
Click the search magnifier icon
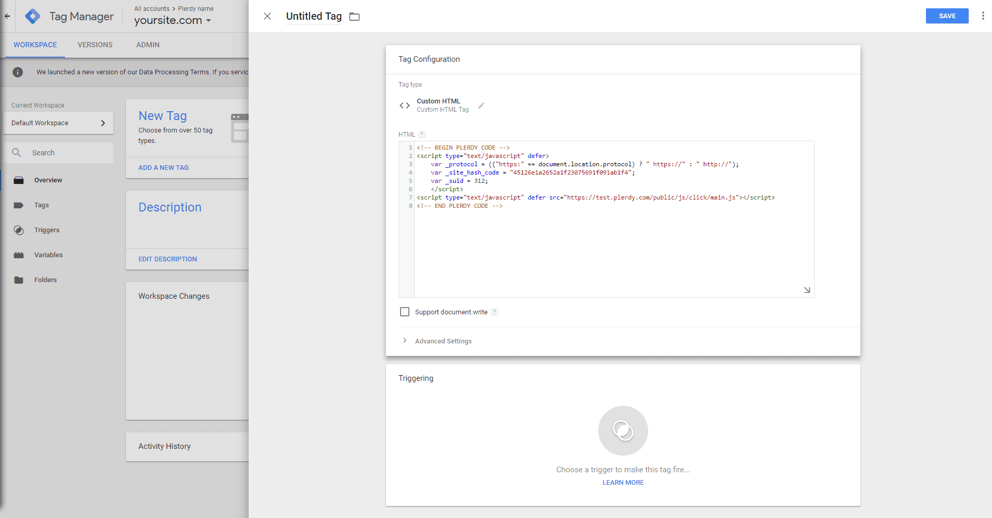[17, 153]
